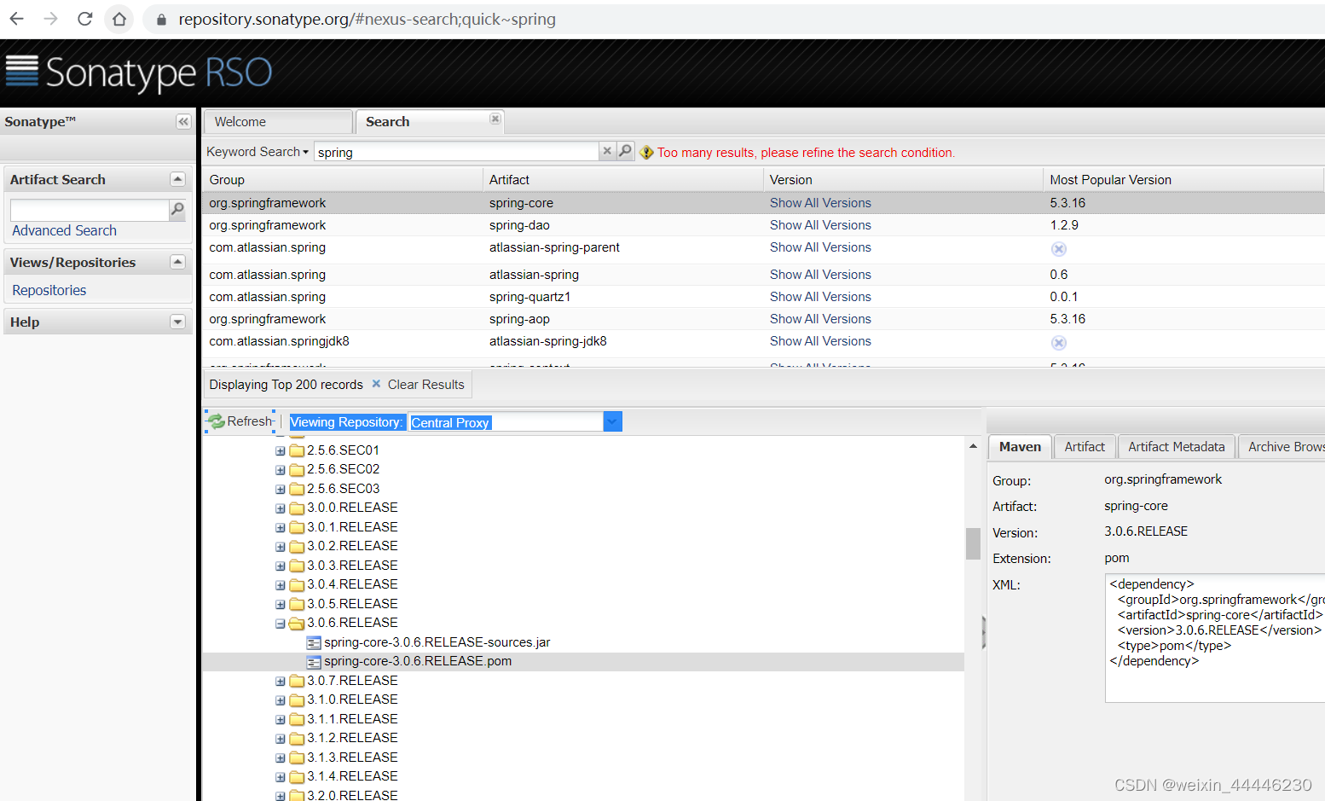Click inside the XML dependency text box
The height and width of the screenshot is (801, 1325).
coord(1215,638)
